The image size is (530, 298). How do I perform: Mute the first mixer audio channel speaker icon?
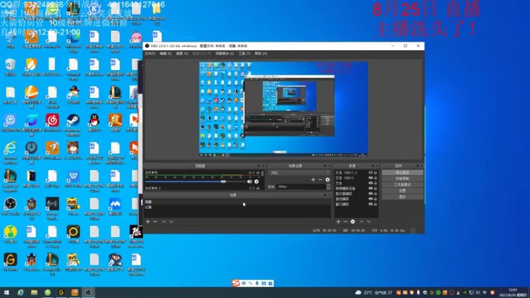pos(250,181)
